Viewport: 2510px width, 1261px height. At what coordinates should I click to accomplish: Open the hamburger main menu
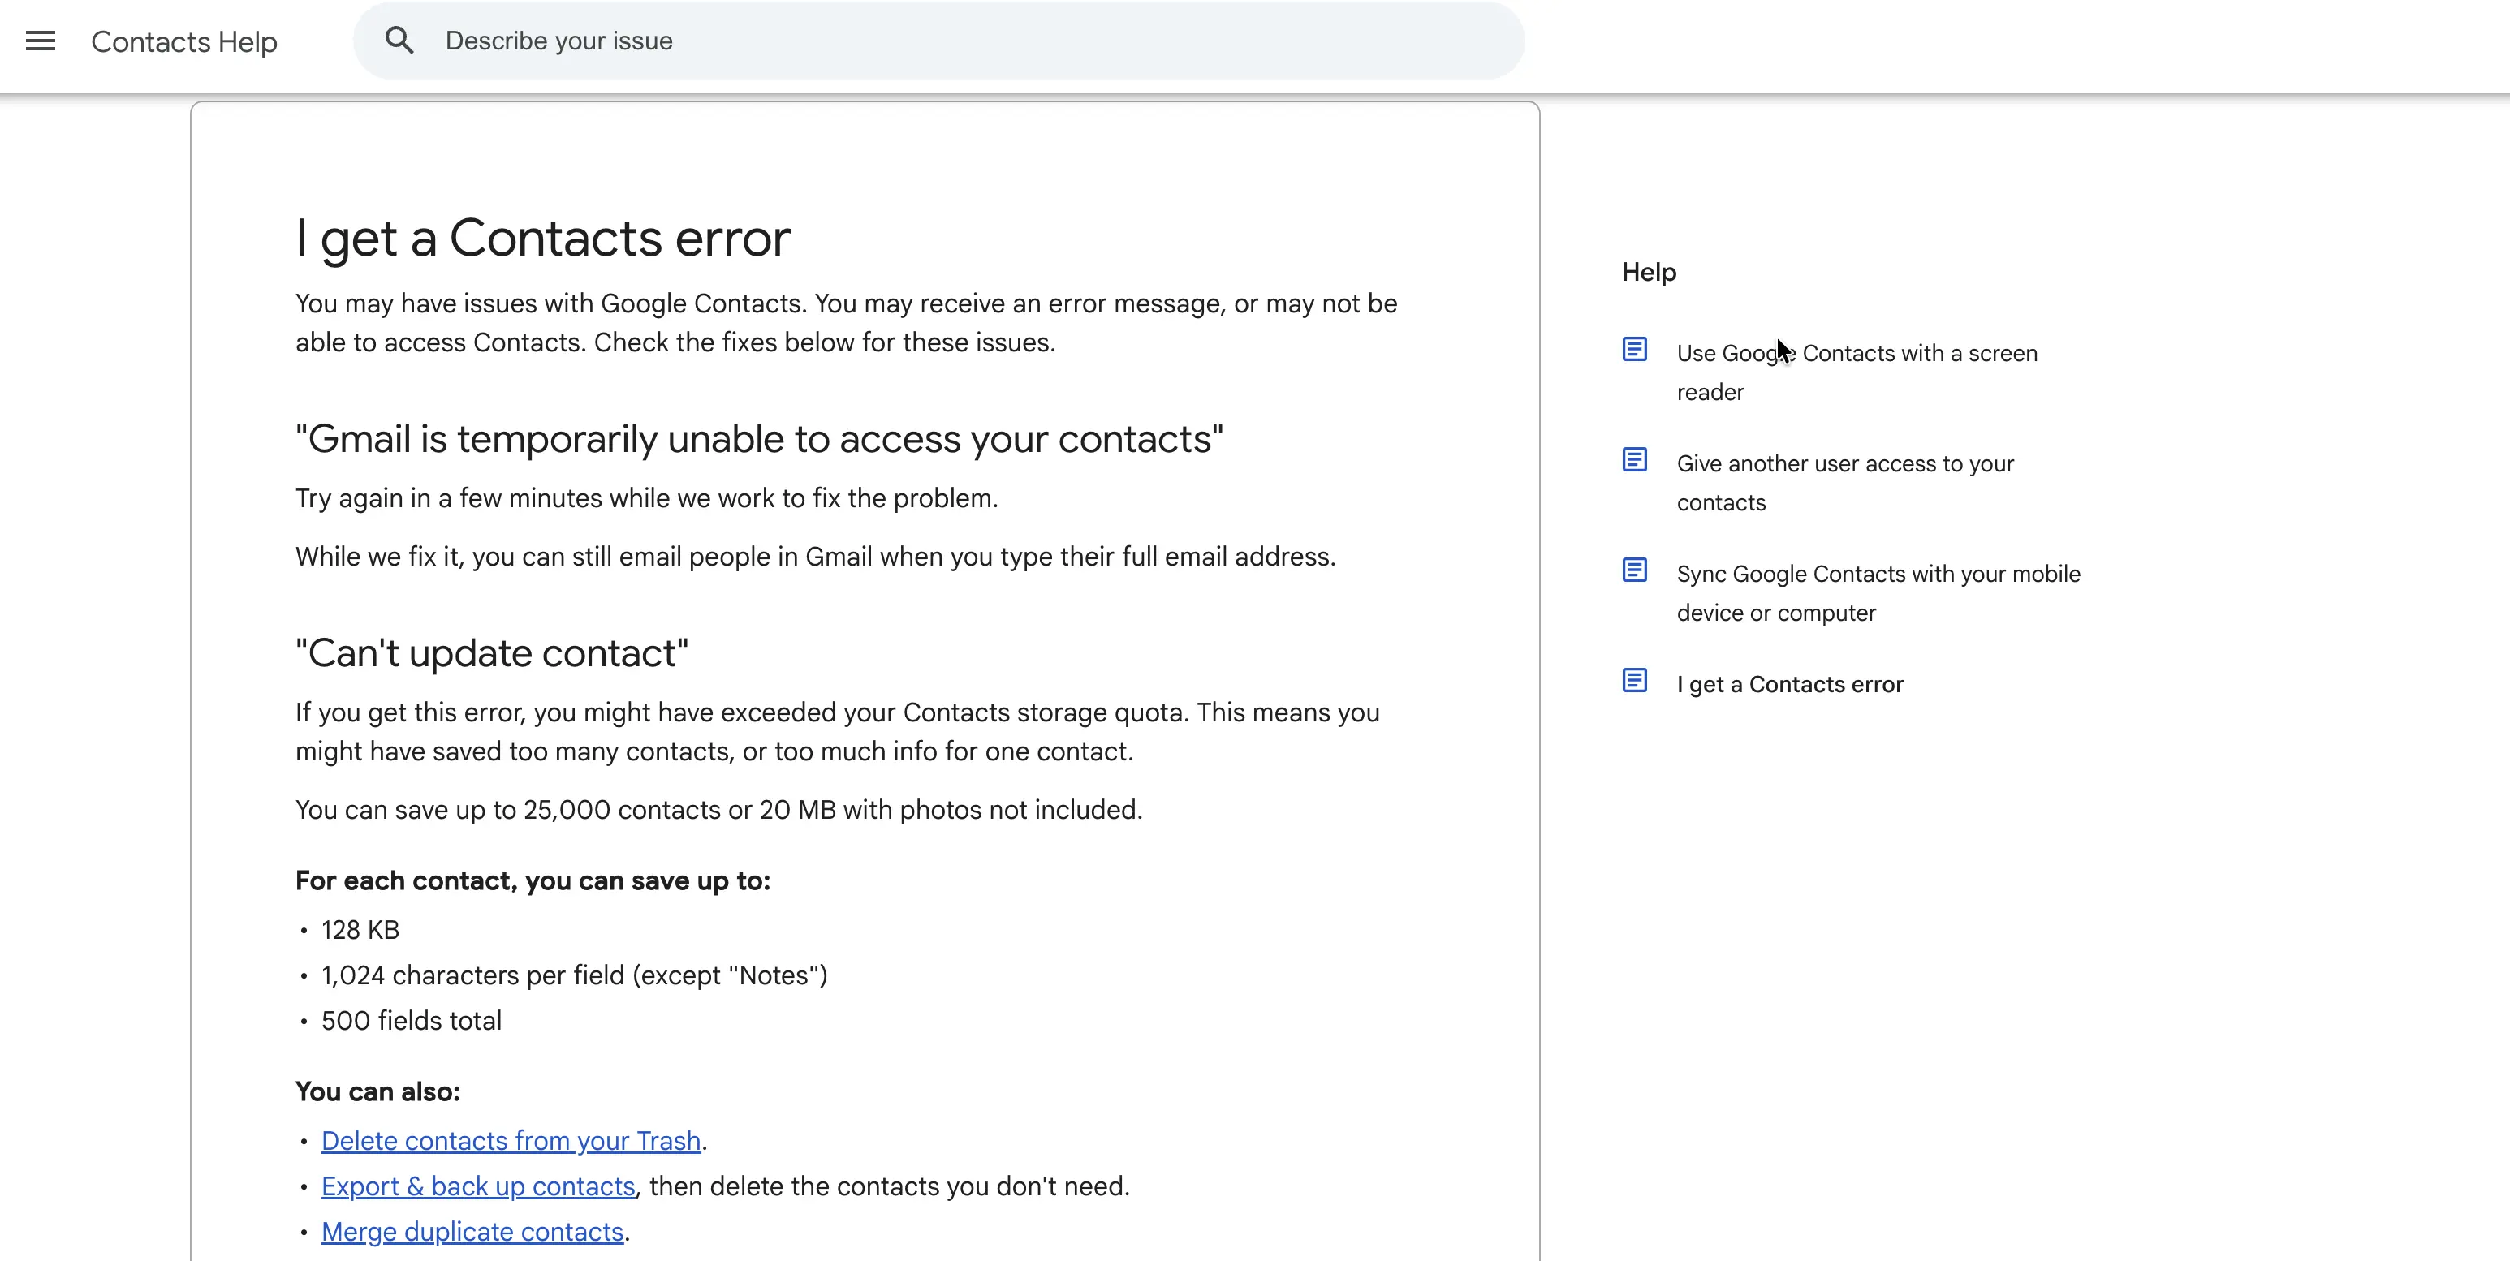(x=40, y=41)
